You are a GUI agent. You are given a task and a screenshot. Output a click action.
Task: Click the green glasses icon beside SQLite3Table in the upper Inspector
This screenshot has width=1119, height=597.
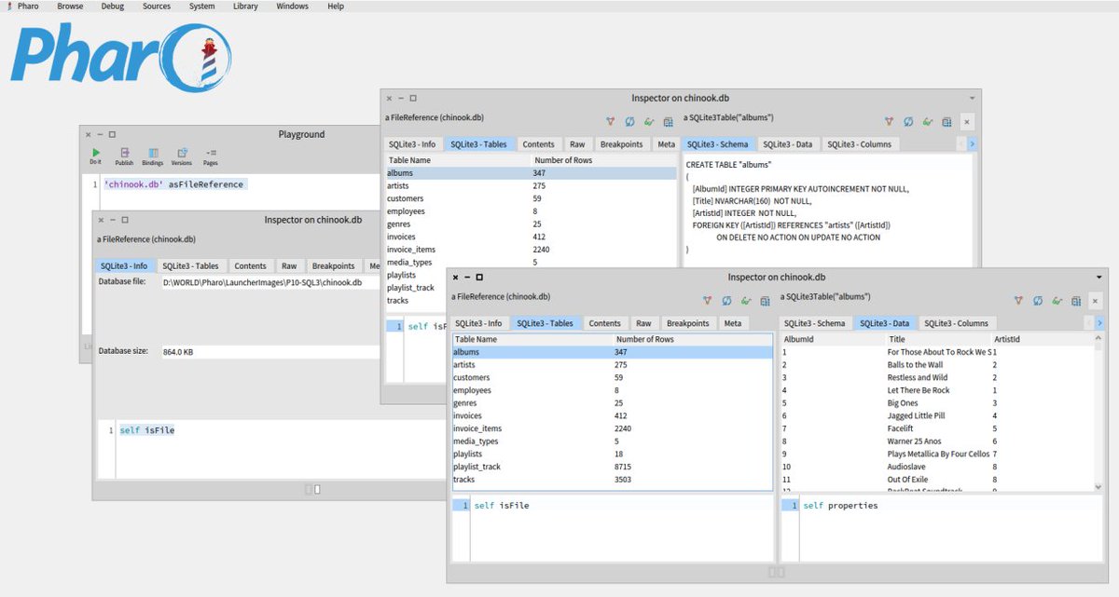pos(928,121)
